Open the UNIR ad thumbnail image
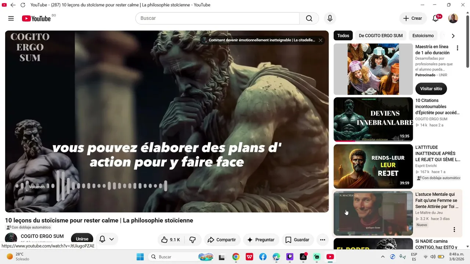 (373, 69)
